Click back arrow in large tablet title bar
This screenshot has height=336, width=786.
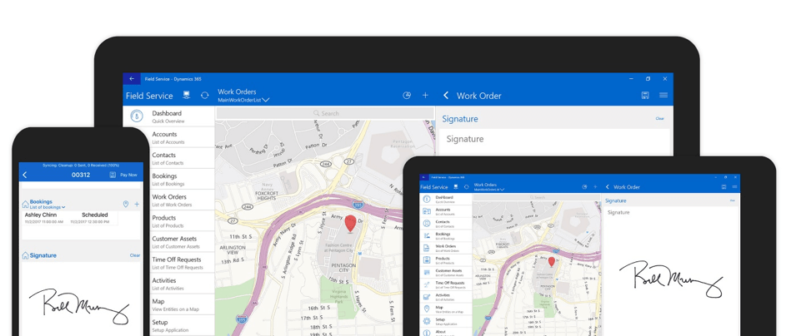(132, 78)
